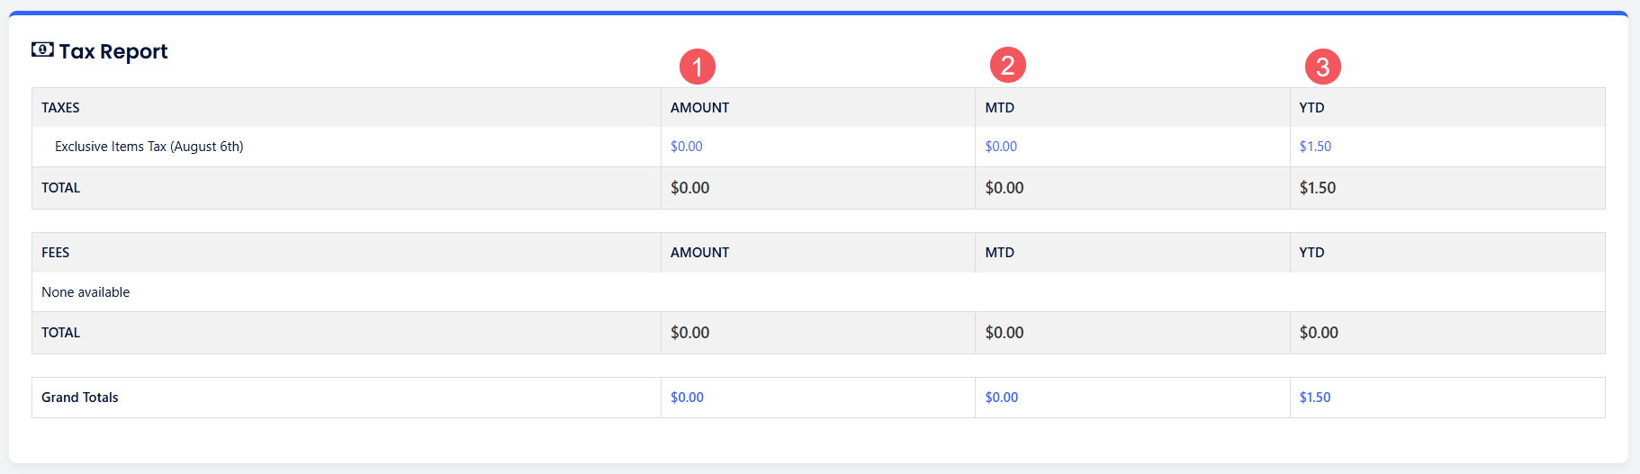The height and width of the screenshot is (474, 1640).
Task: Click the Fees TOTAL YTD $0.00 cell
Action: tap(1319, 333)
